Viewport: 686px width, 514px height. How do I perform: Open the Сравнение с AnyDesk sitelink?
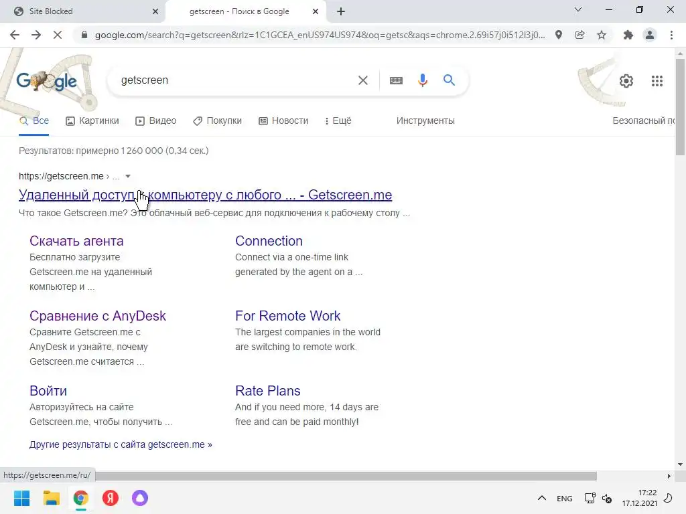(x=98, y=316)
